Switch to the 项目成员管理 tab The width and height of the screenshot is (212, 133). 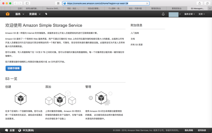pyautogui.click(x=94, y=8)
